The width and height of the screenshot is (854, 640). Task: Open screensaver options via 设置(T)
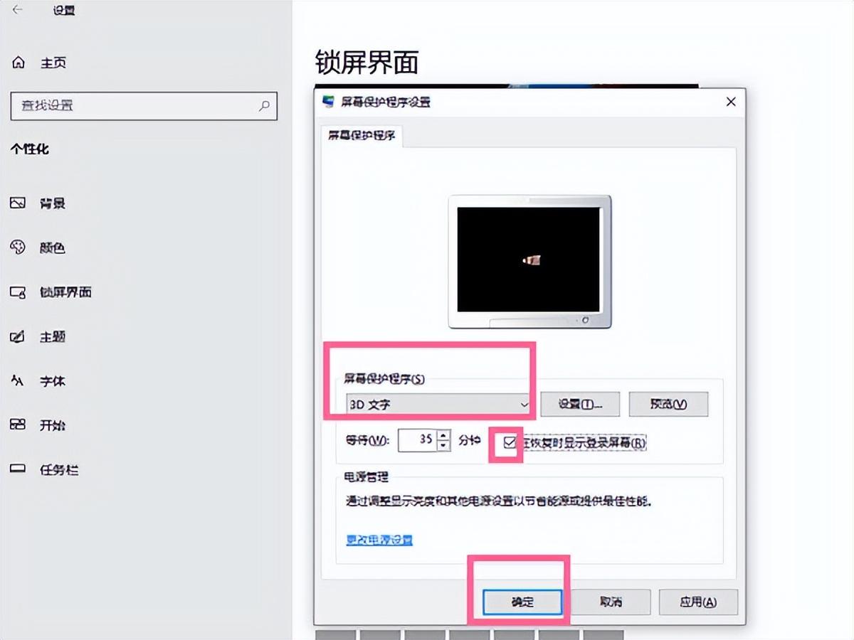point(581,402)
